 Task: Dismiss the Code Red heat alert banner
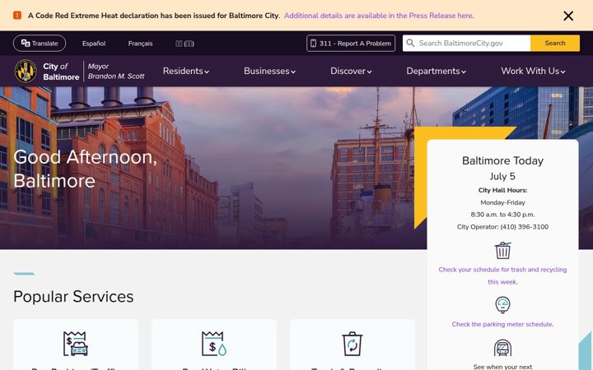(x=568, y=16)
